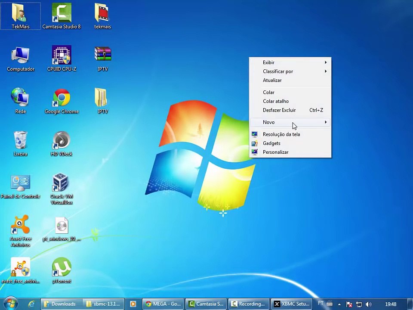The image size is (413, 310).
Task: Choose Atualizar in the context menu
Action: (272, 81)
